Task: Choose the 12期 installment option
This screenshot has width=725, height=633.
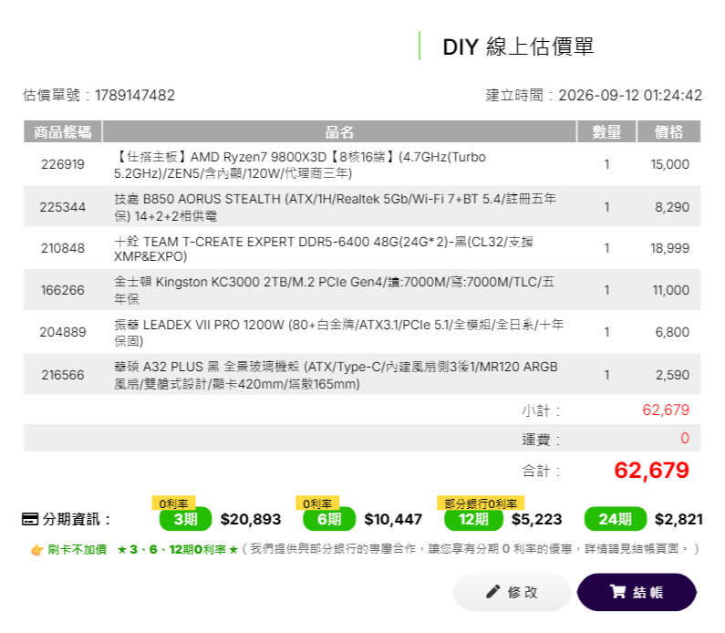Action: (x=473, y=519)
